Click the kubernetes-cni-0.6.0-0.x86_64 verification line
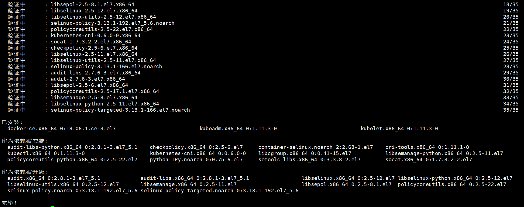 coord(96,36)
